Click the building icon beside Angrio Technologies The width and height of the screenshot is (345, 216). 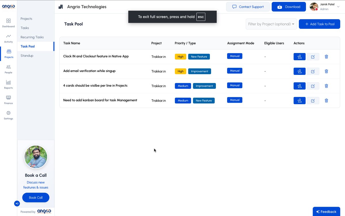point(60,7)
